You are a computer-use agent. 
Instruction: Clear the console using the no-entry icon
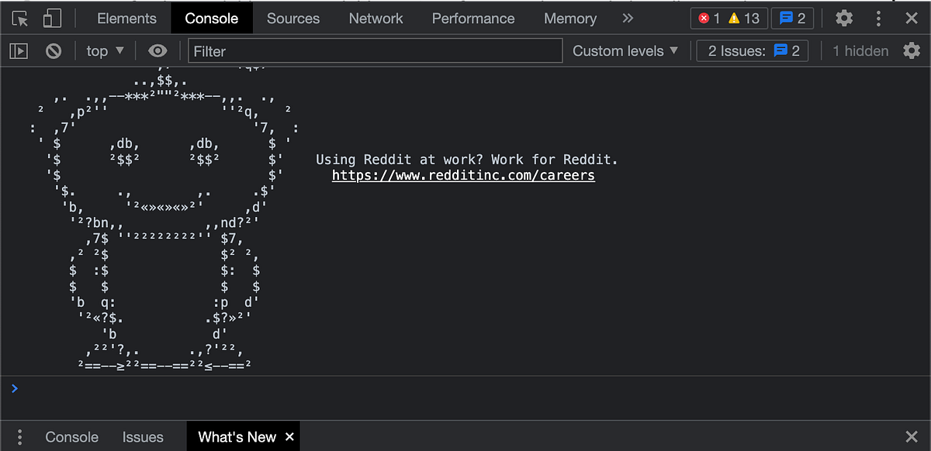pyautogui.click(x=53, y=50)
